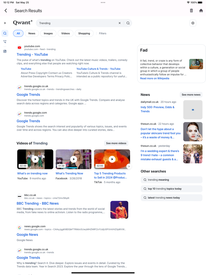Open the Filters option
The image size is (206, 275).
[x=103, y=33]
